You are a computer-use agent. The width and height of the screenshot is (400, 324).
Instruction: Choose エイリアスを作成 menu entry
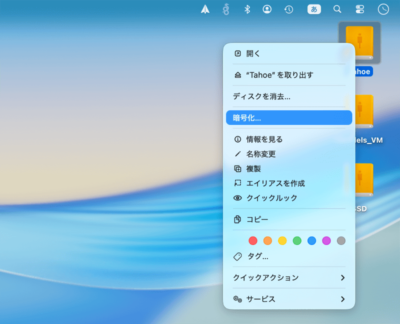[x=289, y=183]
